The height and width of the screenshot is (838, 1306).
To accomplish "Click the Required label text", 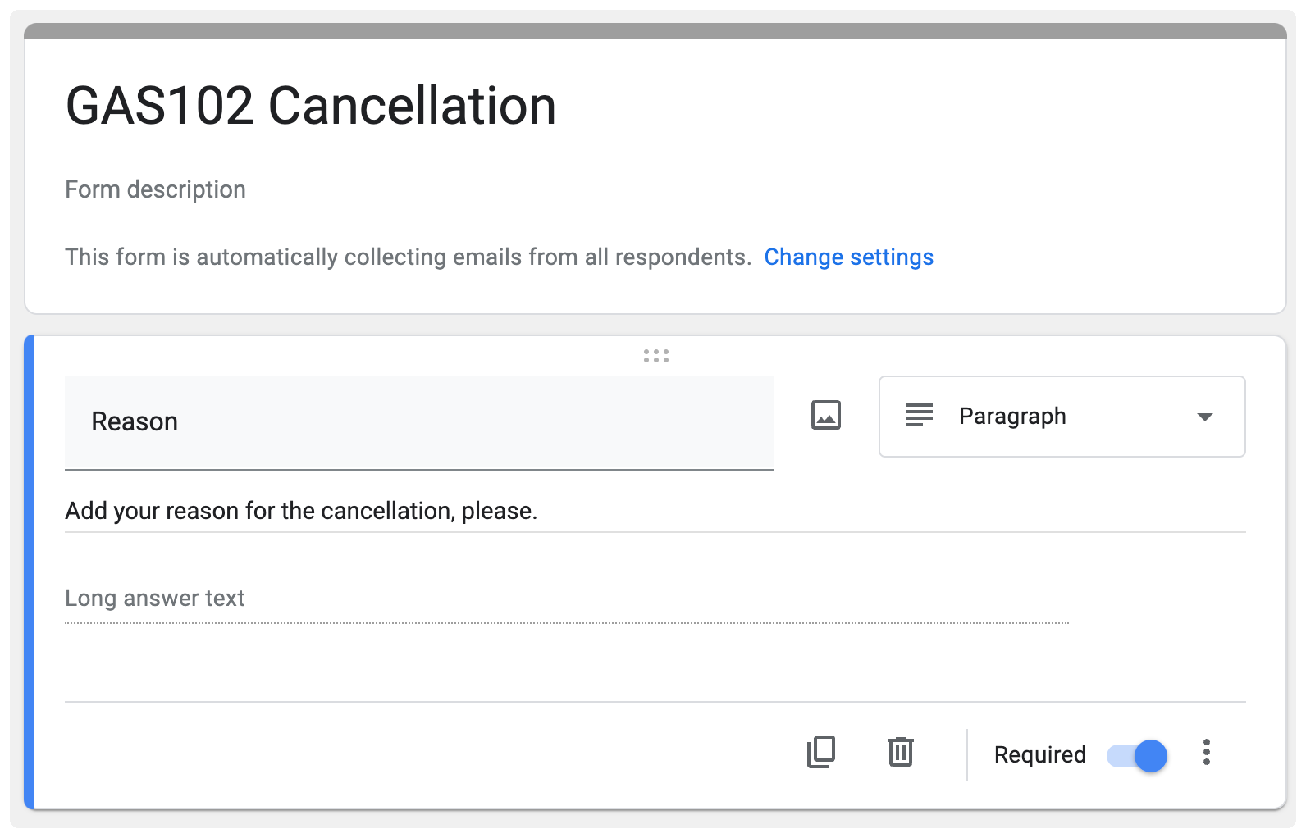I will pyautogui.click(x=1039, y=754).
